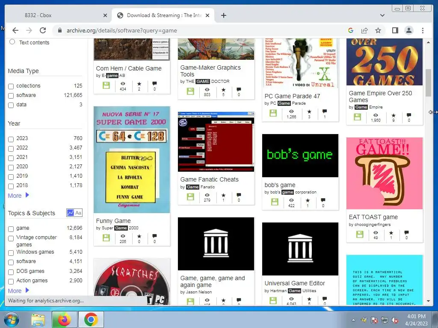Sort topics alphabetically with Aa icon
The width and height of the screenshot is (438, 328).
click(x=78, y=213)
